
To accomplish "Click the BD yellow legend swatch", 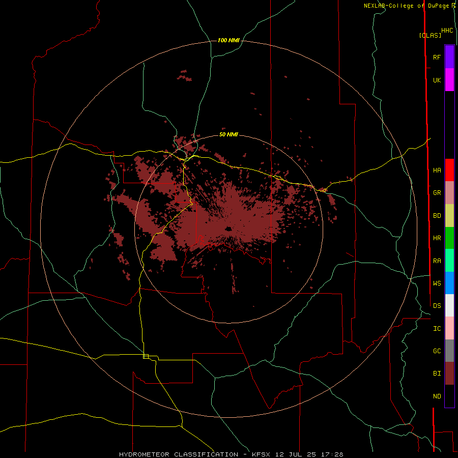I will click(x=449, y=216).
